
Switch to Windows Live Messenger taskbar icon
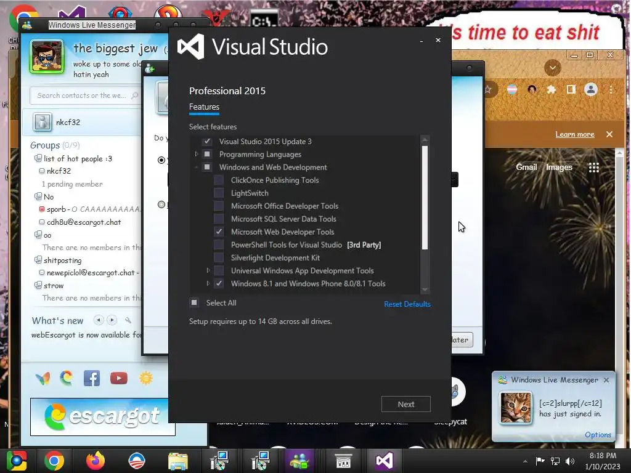pyautogui.click(x=299, y=461)
